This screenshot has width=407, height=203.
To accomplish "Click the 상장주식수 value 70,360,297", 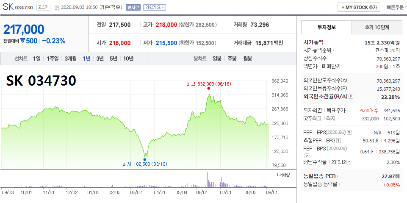I will [x=388, y=58].
